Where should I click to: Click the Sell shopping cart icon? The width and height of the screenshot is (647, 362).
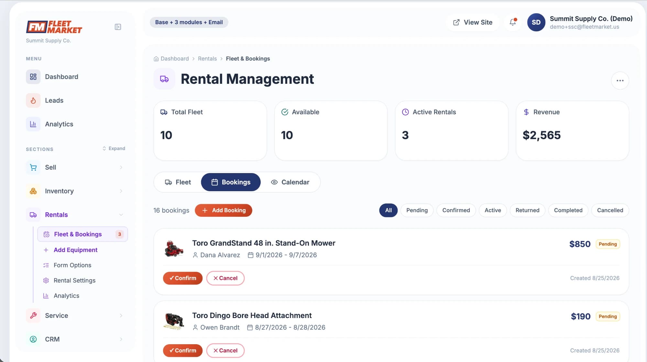[x=33, y=167]
